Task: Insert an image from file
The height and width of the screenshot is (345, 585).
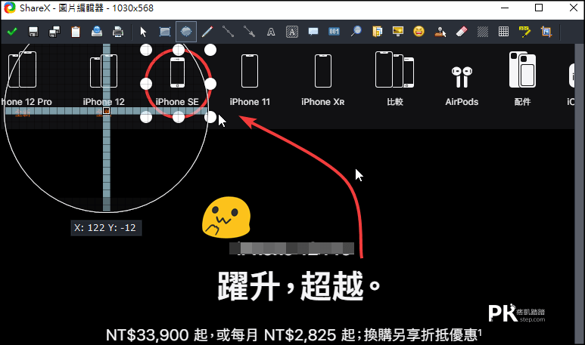Action: click(x=377, y=32)
